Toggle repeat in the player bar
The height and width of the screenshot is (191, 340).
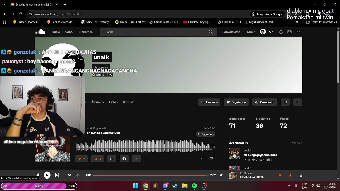[78, 175]
